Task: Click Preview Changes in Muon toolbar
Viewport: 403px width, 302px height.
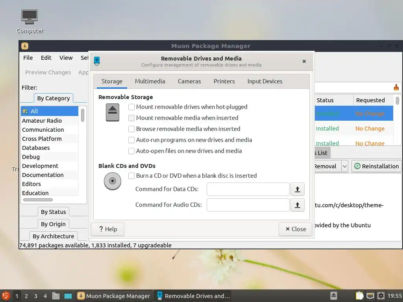Action: (48, 72)
